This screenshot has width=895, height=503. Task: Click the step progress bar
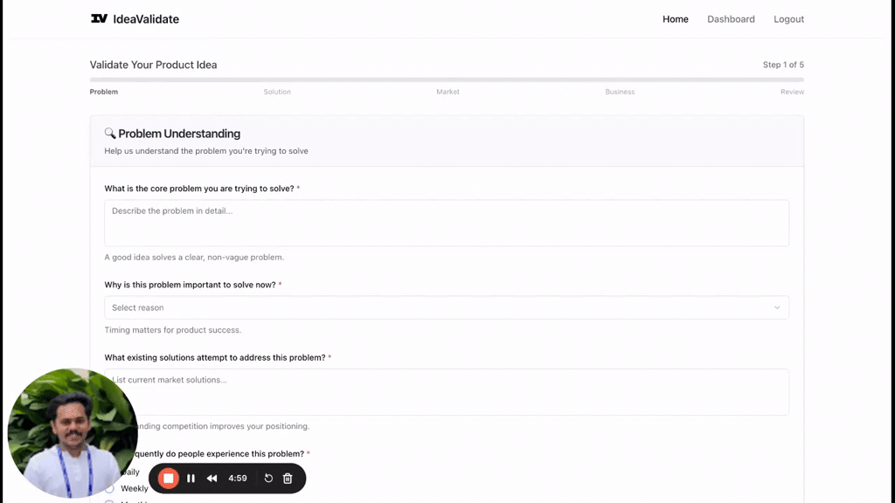[x=447, y=79]
